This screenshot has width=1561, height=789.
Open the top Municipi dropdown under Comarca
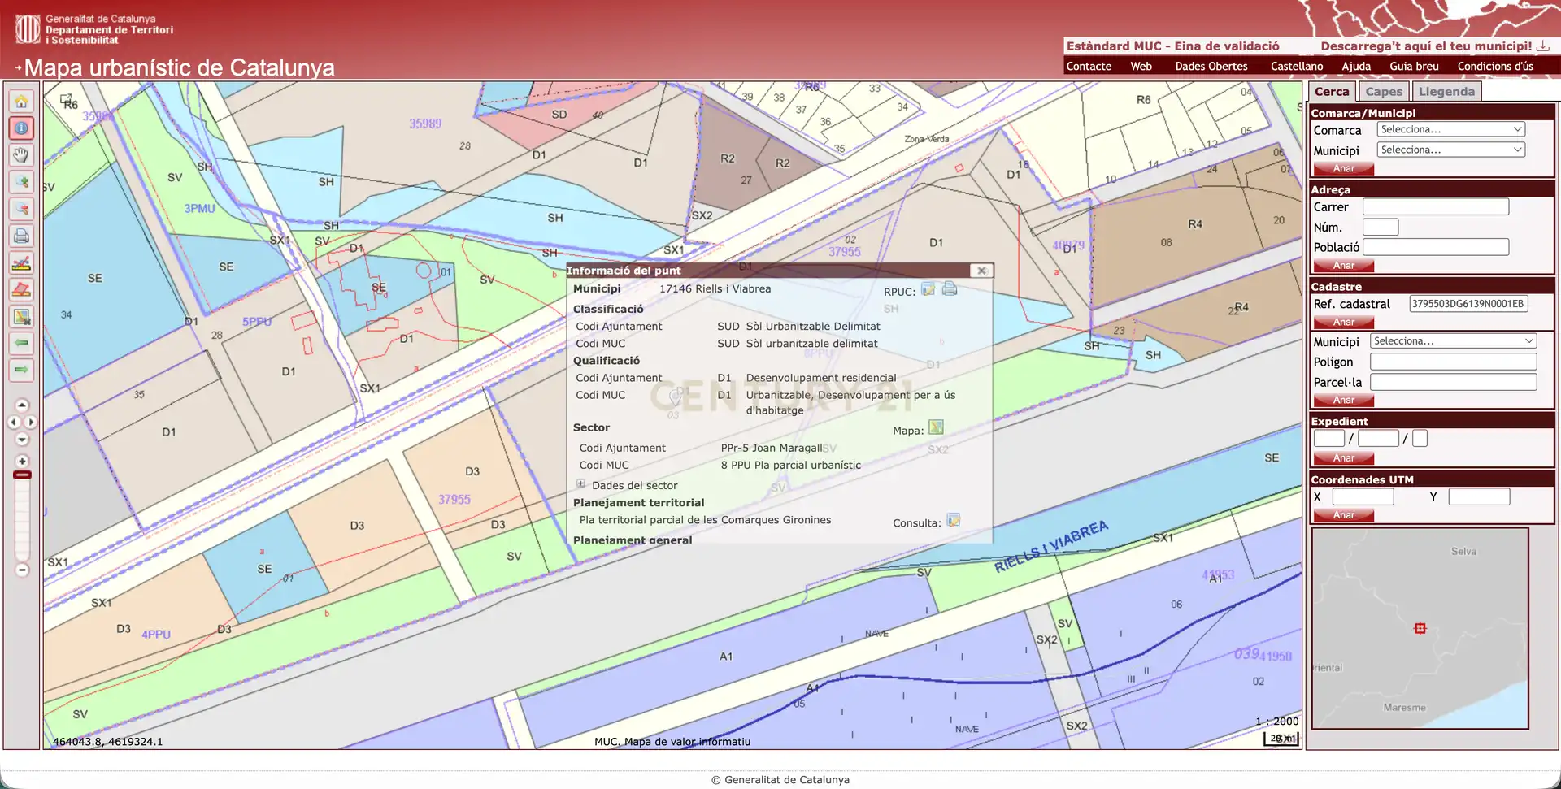coord(1451,150)
